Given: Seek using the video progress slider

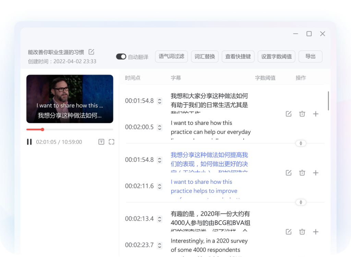Looking at the screenshot, I should [42, 129].
